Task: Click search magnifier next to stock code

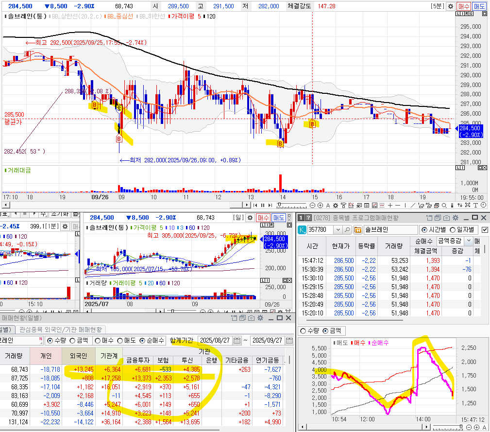Action: (347, 230)
